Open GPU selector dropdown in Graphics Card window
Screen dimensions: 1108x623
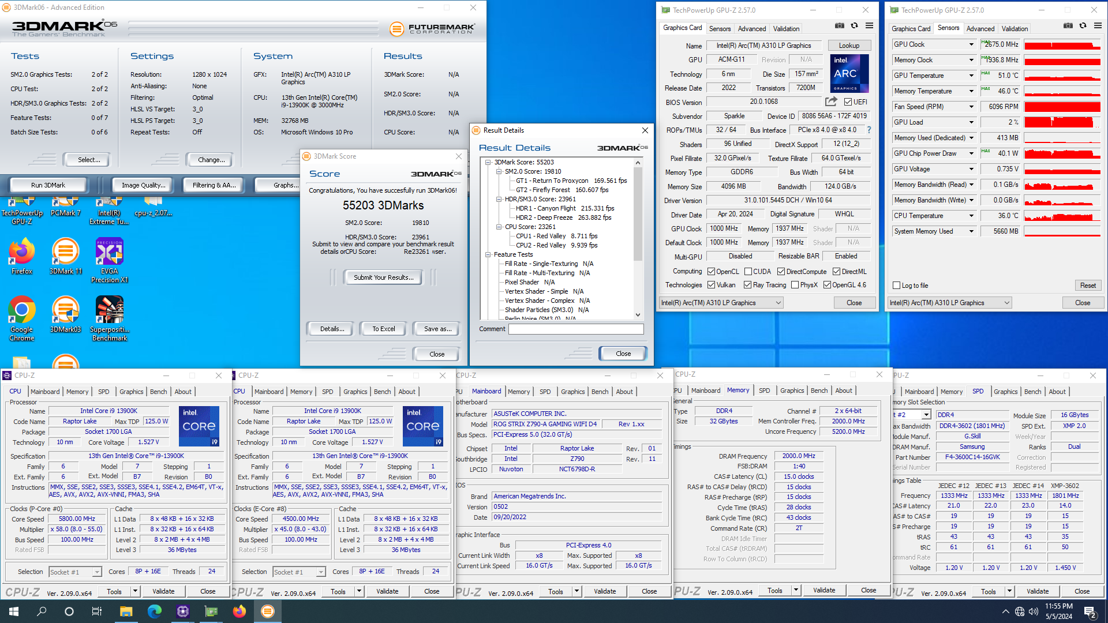(x=721, y=303)
